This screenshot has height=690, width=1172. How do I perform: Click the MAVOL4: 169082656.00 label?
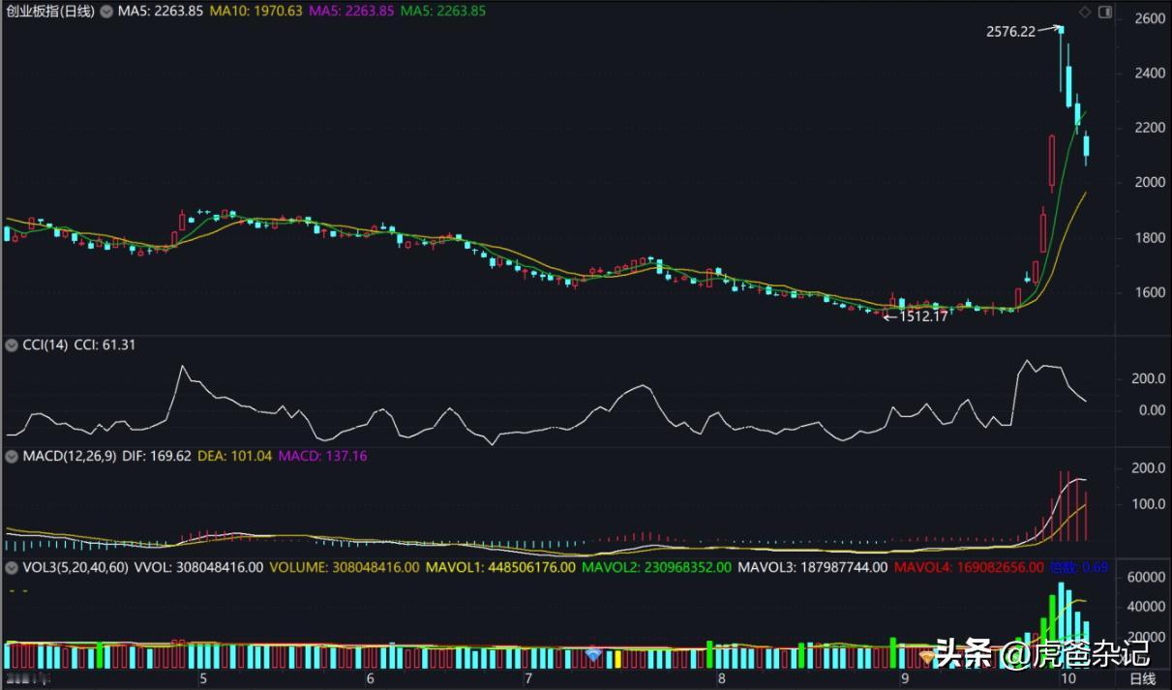[969, 567]
